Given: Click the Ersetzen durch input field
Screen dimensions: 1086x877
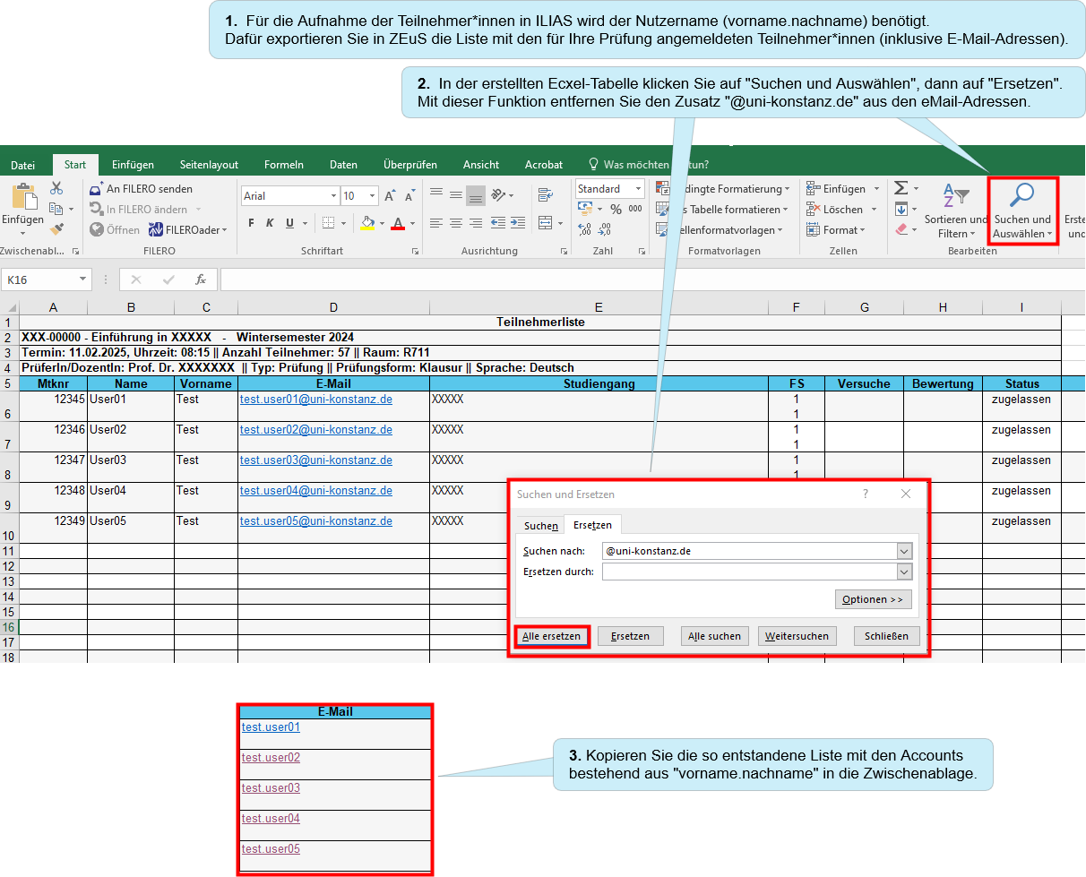Looking at the screenshot, I should click(x=756, y=572).
